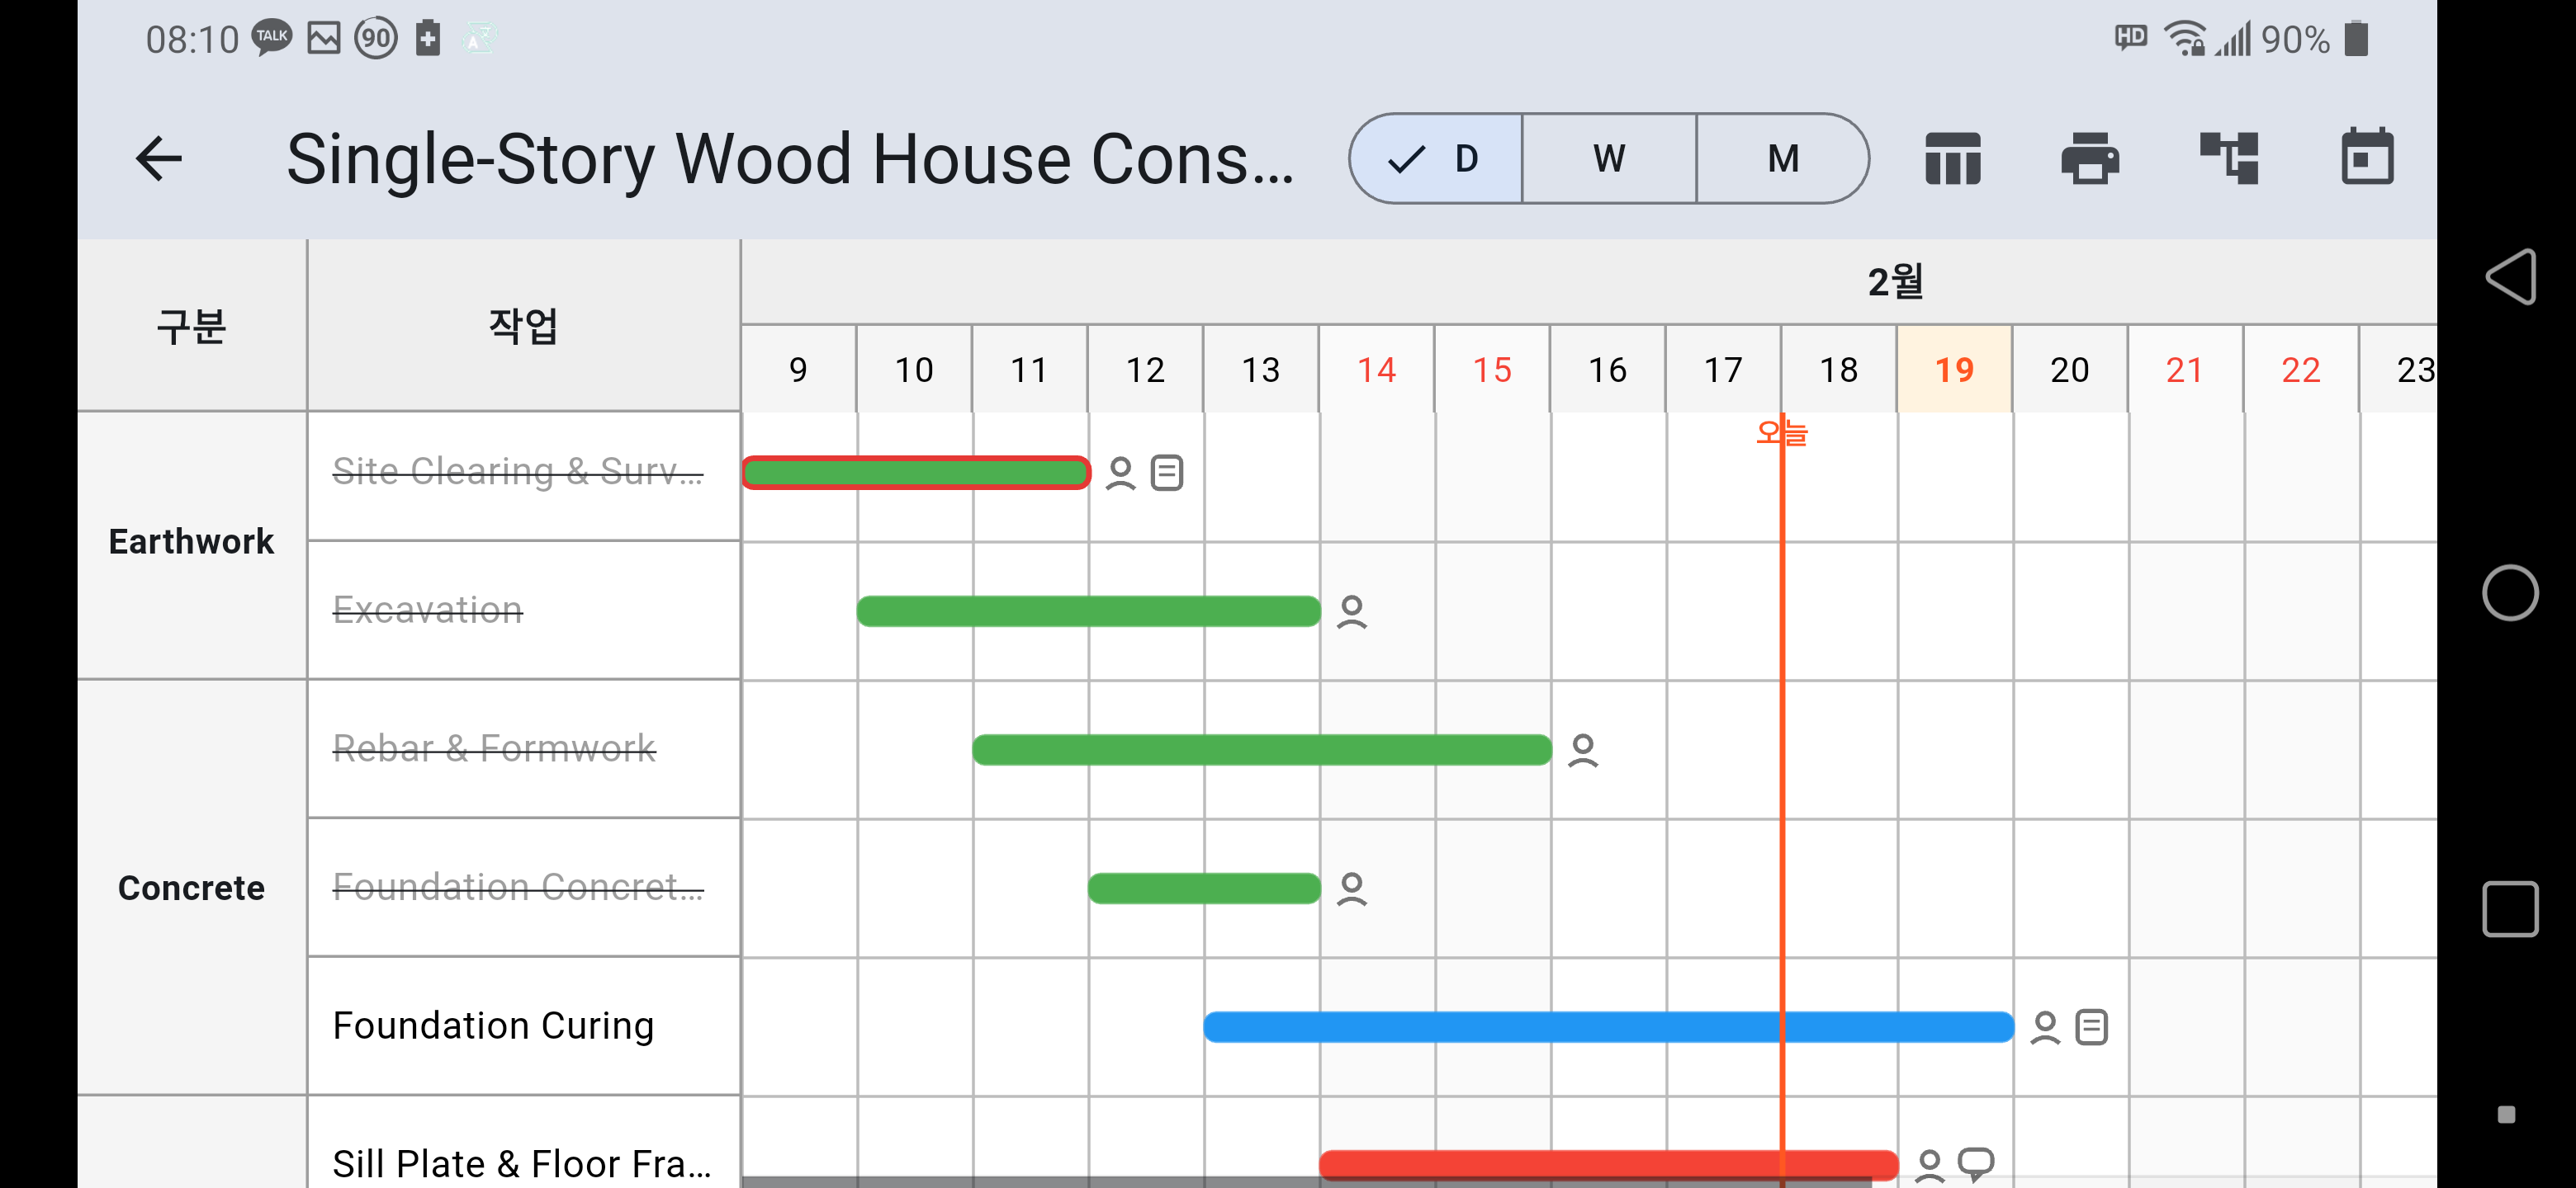This screenshot has height=1188, width=2576.
Task: Switch to W weekly view
Action: tap(1608, 158)
